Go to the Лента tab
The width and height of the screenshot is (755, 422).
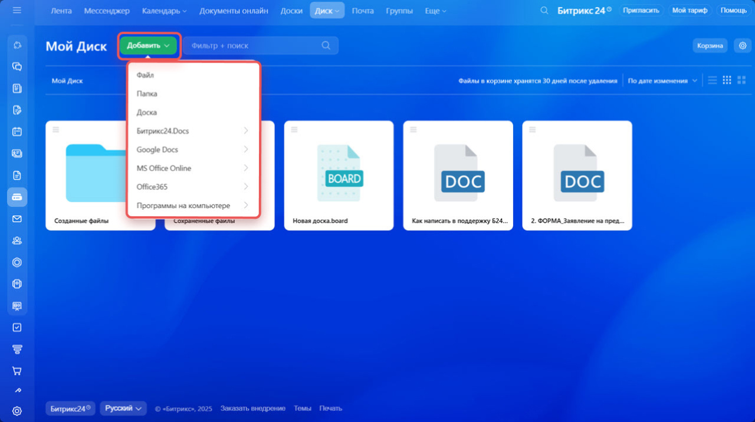pos(61,11)
